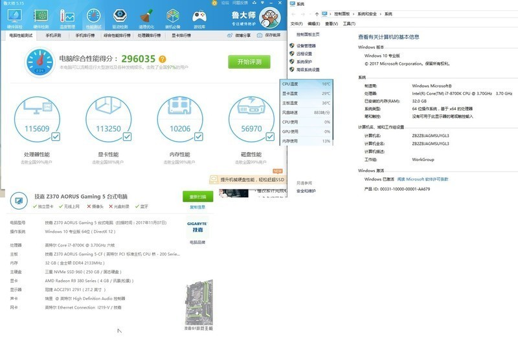Click 显卡温度 row in monitor widget
This screenshot has width=518, height=339.
[x=306, y=93]
